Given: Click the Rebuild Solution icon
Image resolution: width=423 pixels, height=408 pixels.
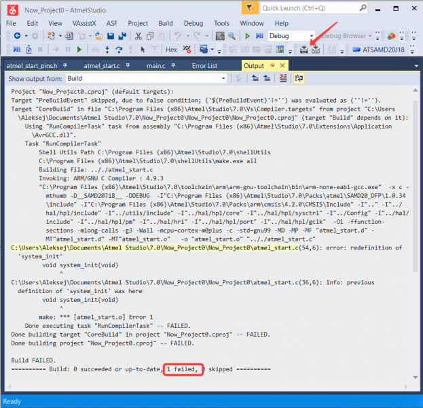Looking at the screenshot, I should (316, 50).
